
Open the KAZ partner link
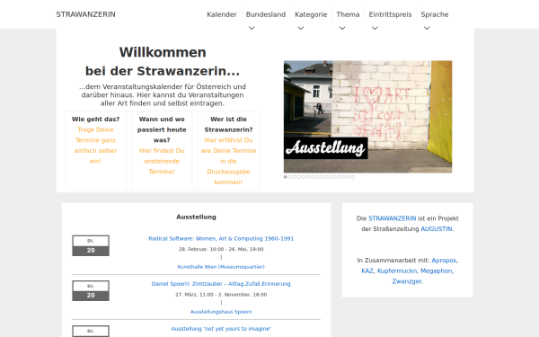click(x=367, y=271)
